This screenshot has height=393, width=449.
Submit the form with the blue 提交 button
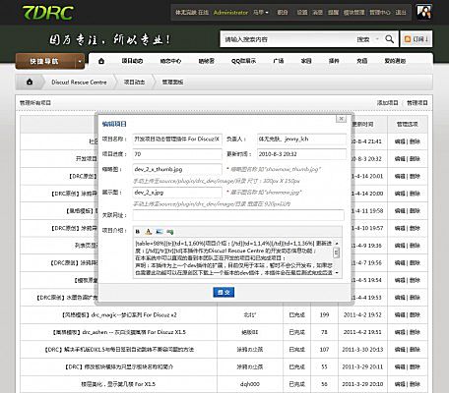click(x=224, y=292)
